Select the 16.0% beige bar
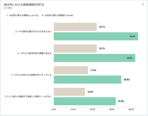 coord(69,92)
